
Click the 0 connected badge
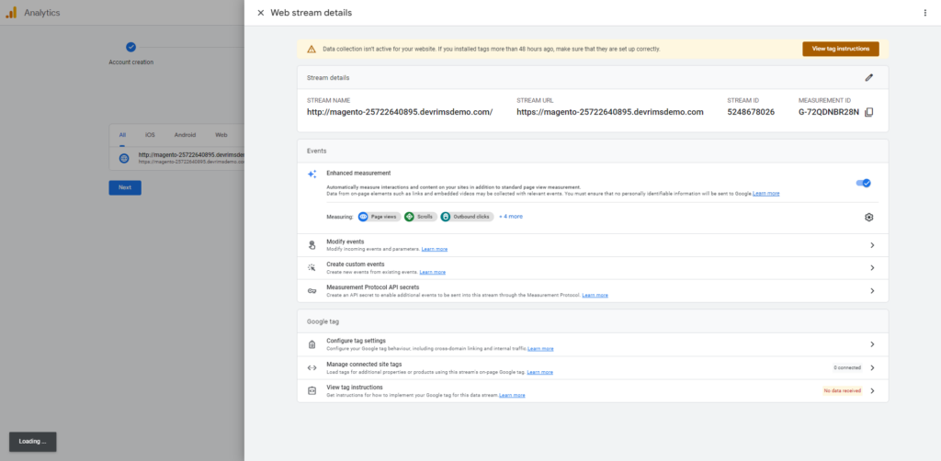pos(846,367)
